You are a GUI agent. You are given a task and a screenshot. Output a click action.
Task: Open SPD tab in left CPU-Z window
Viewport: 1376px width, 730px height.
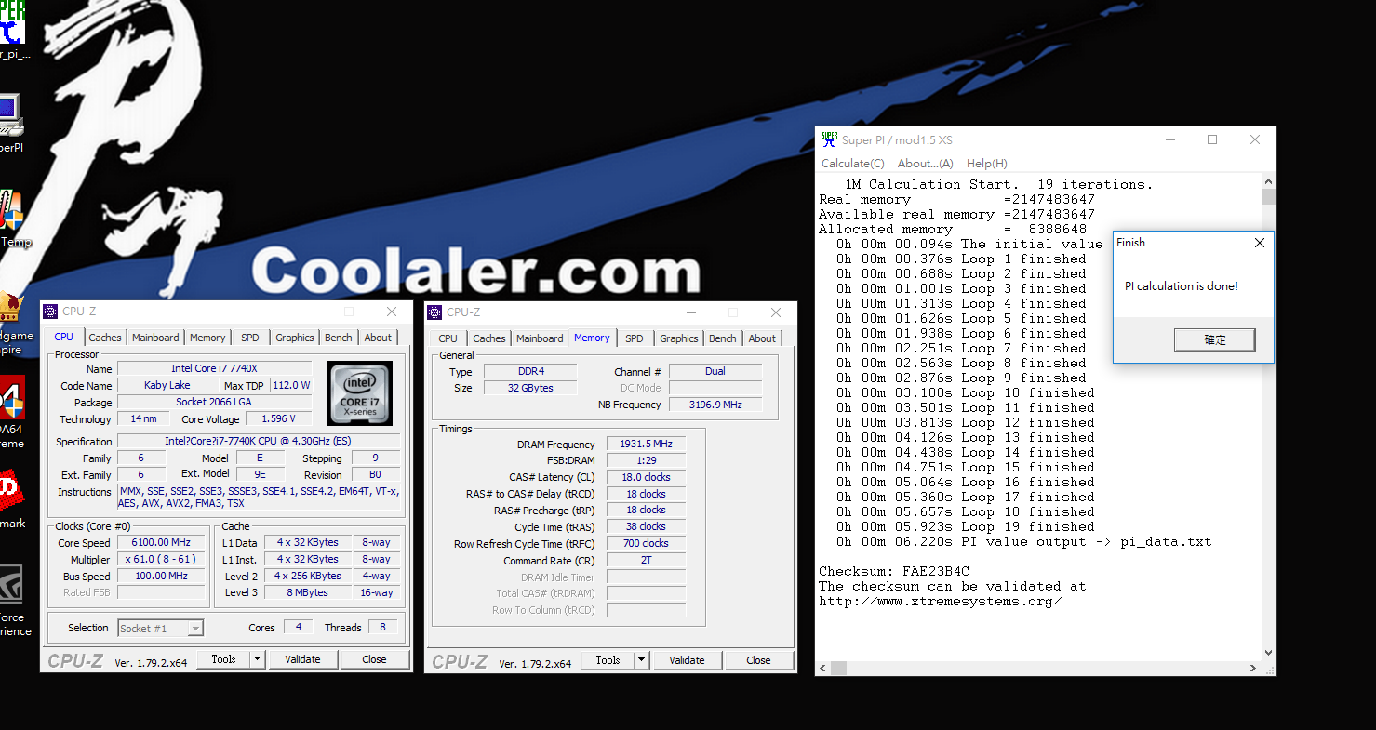click(250, 338)
